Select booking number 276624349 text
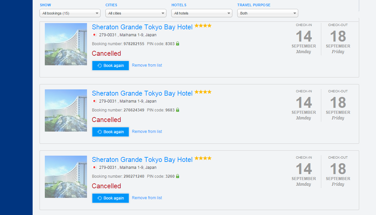Viewport: 376px width, 215px height. point(134,110)
